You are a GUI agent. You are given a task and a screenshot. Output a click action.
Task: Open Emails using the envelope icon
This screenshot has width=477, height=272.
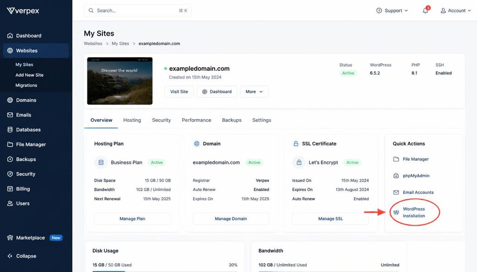[10, 115]
